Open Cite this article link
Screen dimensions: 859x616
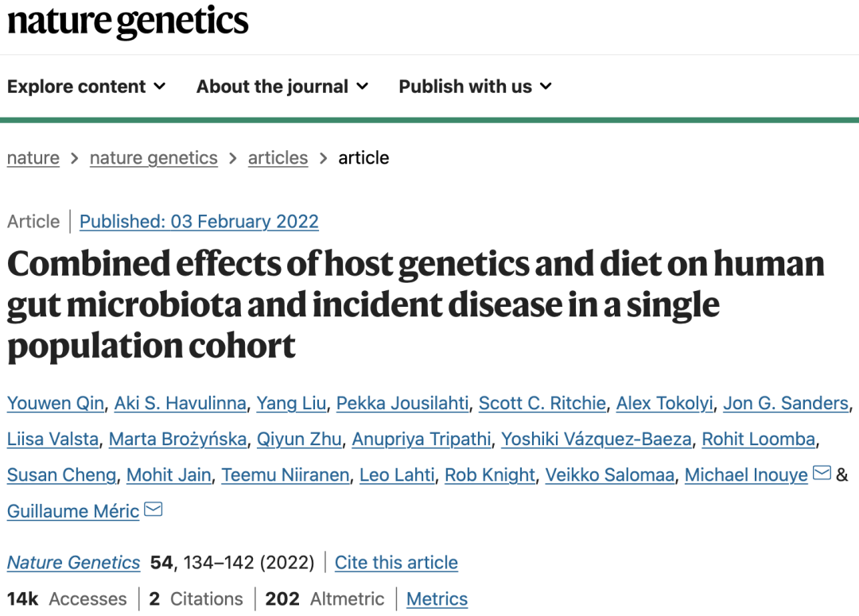pos(396,562)
